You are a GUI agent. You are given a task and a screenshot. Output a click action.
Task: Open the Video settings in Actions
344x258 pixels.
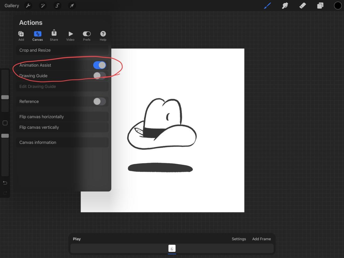[70, 36]
